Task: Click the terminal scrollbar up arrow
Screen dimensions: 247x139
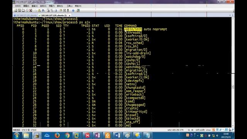Action: click(x=233, y=19)
